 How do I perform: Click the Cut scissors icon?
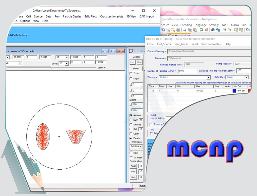pos(185,30)
